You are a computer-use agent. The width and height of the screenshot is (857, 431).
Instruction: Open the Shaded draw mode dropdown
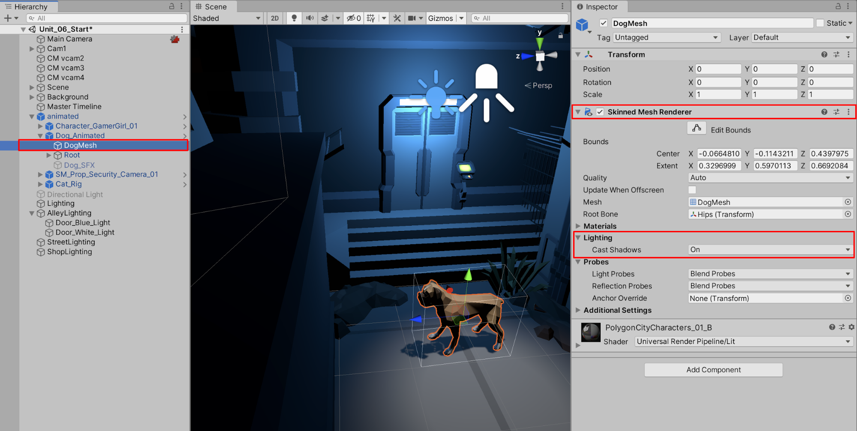227,18
